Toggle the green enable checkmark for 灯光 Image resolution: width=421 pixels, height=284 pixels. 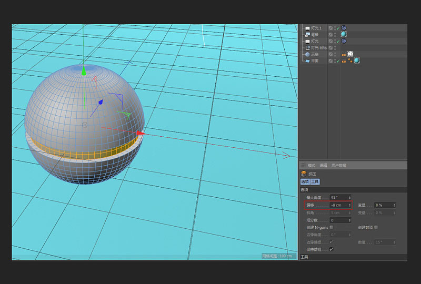click(x=337, y=42)
